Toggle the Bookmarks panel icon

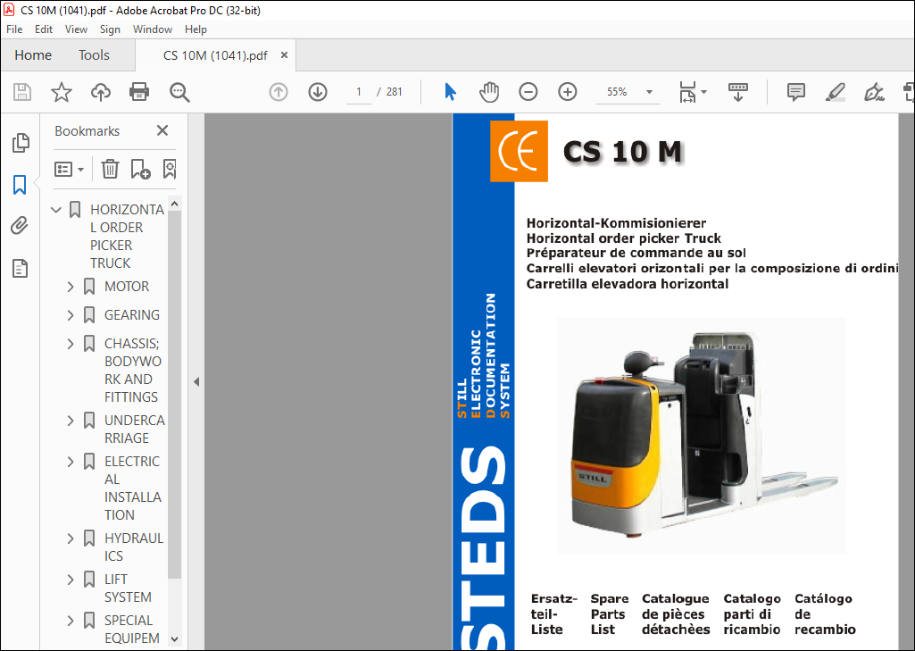(20, 185)
